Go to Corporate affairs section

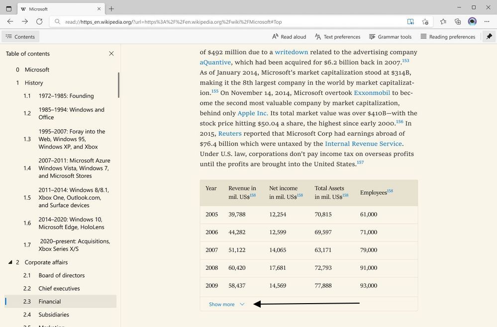(x=46, y=262)
